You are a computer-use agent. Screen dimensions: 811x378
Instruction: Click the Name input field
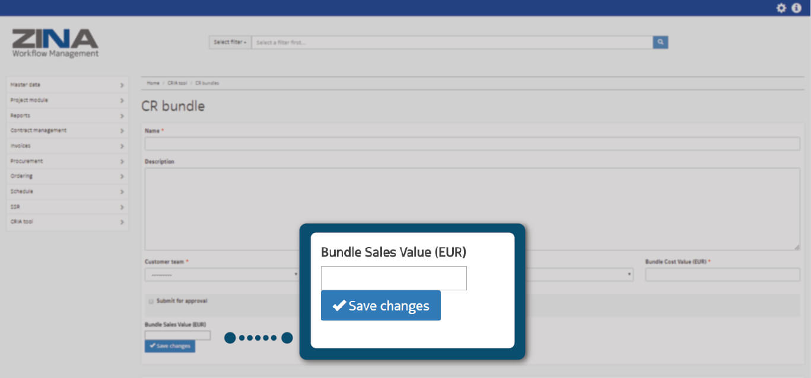[x=472, y=144]
